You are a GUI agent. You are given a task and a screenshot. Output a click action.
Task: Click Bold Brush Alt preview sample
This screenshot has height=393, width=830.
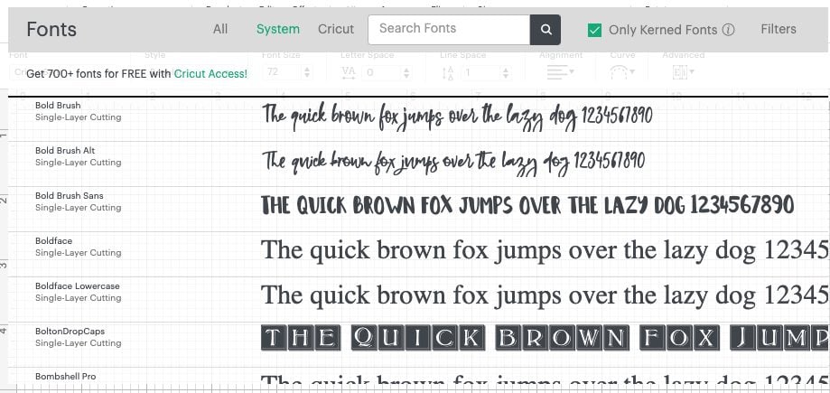point(453,162)
